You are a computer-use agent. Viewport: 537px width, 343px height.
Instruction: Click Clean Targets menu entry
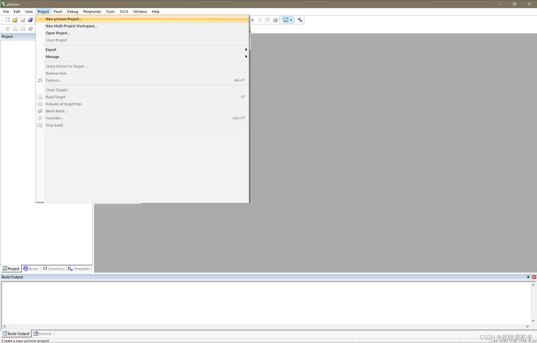pyautogui.click(x=142, y=90)
